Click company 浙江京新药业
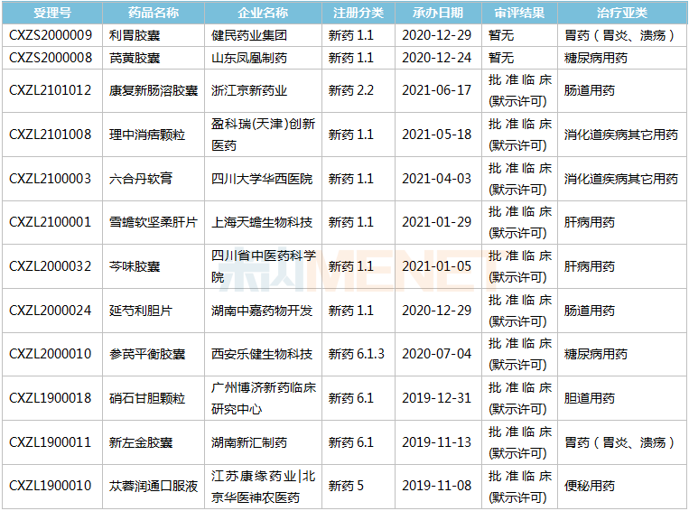The height and width of the screenshot is (511, 689). (x=249, y=90)
